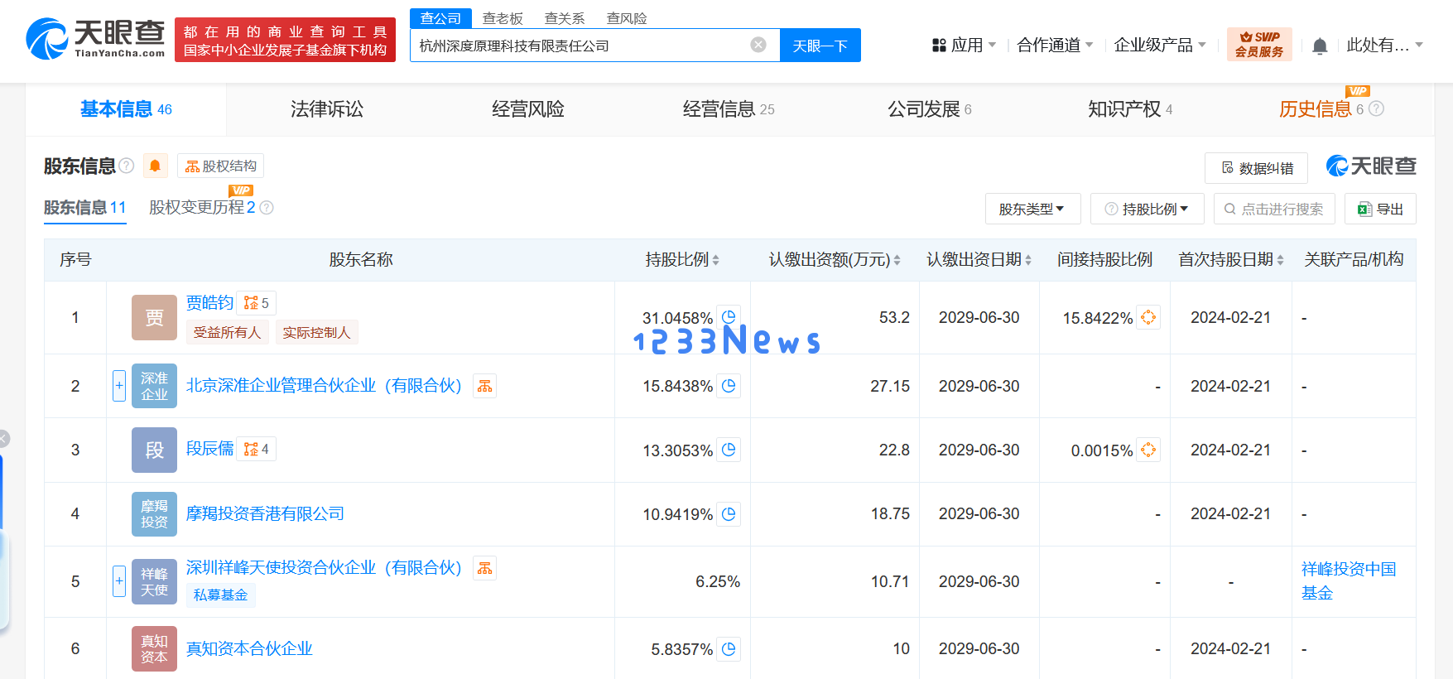The width and height of the screenshot is (1453, 679).
Task: Open equity structure icon for 北京深准企业管理合伙企业
Action: click(485, 386)
